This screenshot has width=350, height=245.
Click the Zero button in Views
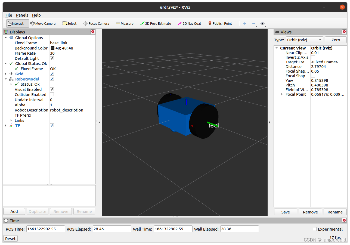pyautogui.click(x=336, y=40)
